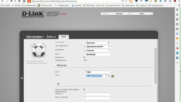Open the проверка авто bookmark folder
Image resolution: width=181 pixels, height=102 pixels.
[x=29, y=5]
